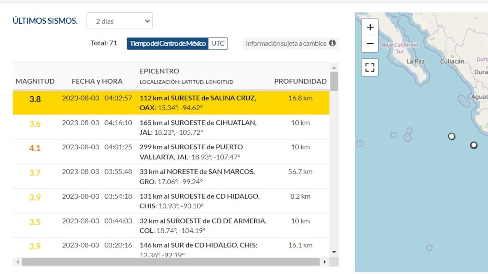Image resolution: width=488 pixels, height=274 pixels.
Task: Open fullscreen map view
Action: pyautogui.click(x=369, y=67)
